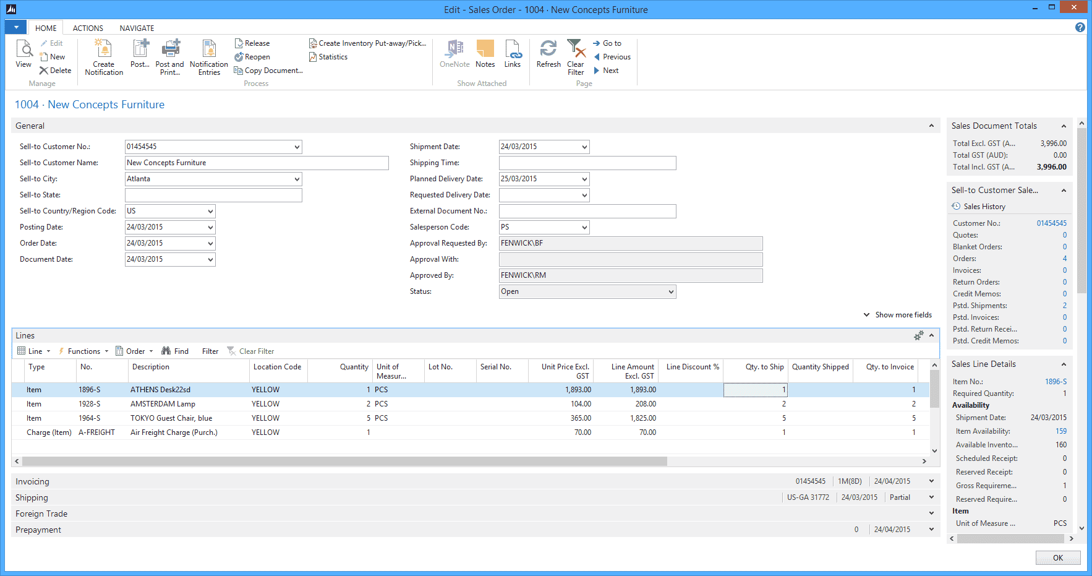Screen dimensions: 1092x576
Task: Click the Edit ribbon button
Action: 51,43
